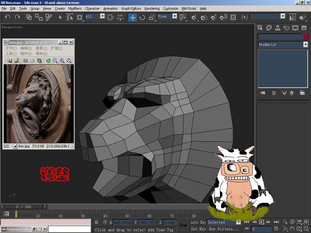This screenshot has width=311, height=233.
Task: Click the Undo arrow in the main toolbar
Action: [8, 17]
